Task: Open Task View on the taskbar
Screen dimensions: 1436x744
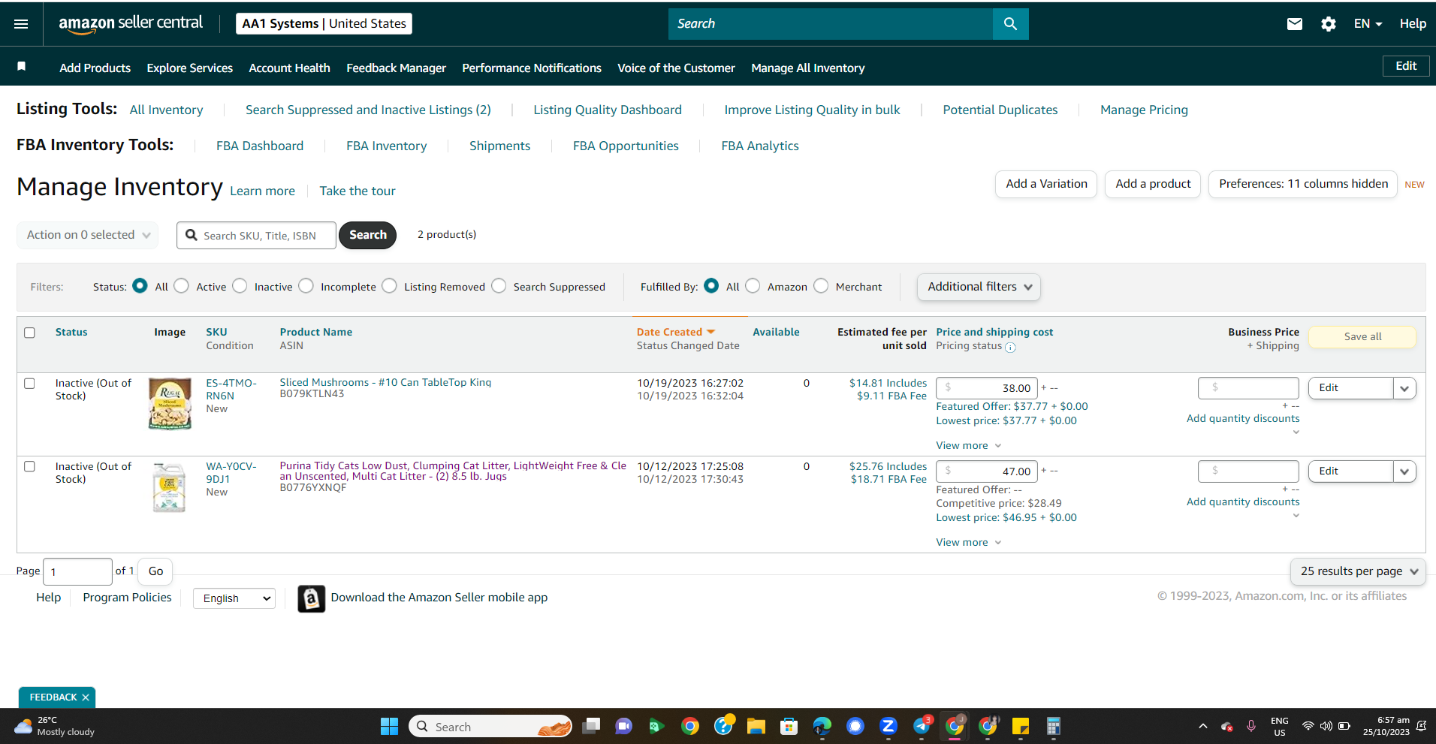Action: coord(592,726)
